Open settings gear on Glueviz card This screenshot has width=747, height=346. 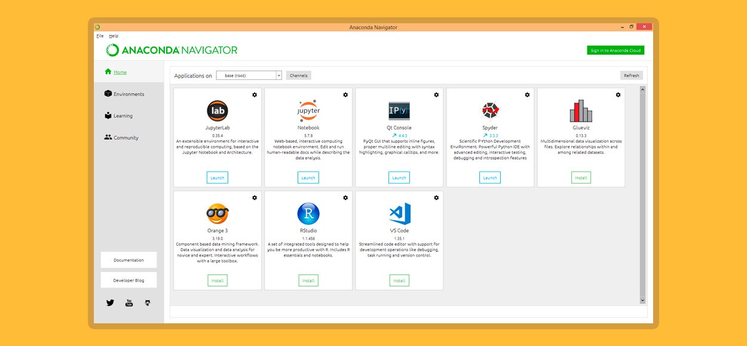[x=618, y=95]
